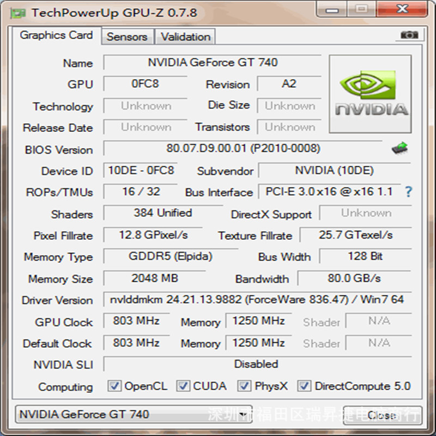Toggle the DirectCompute 5.0 checkbox
The image size is (436, 436).
coord(304,386)
